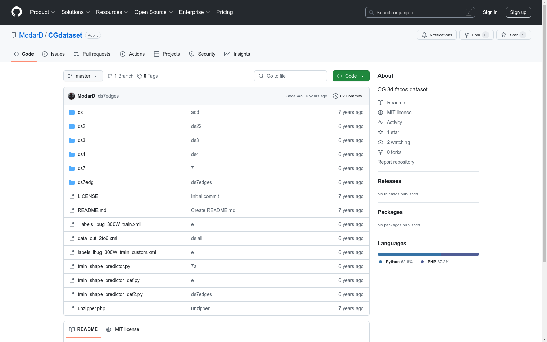This screenshot has width=547, height=342.
Task: Click the scale icon beside MIT license in About
Action: [x=381, y=113]
